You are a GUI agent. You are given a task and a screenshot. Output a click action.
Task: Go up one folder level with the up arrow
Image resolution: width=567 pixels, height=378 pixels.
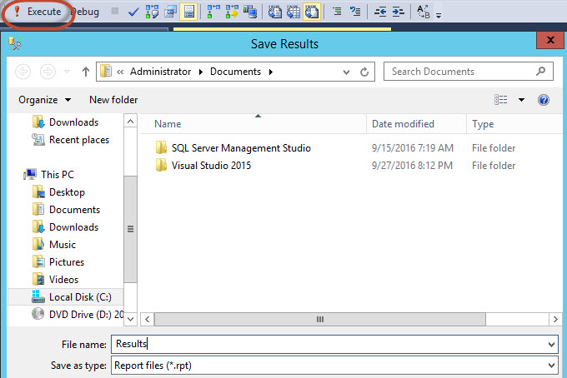tap(86, 72)
